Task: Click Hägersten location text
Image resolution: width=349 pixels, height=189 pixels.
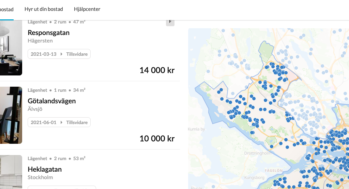Action: 40,41
